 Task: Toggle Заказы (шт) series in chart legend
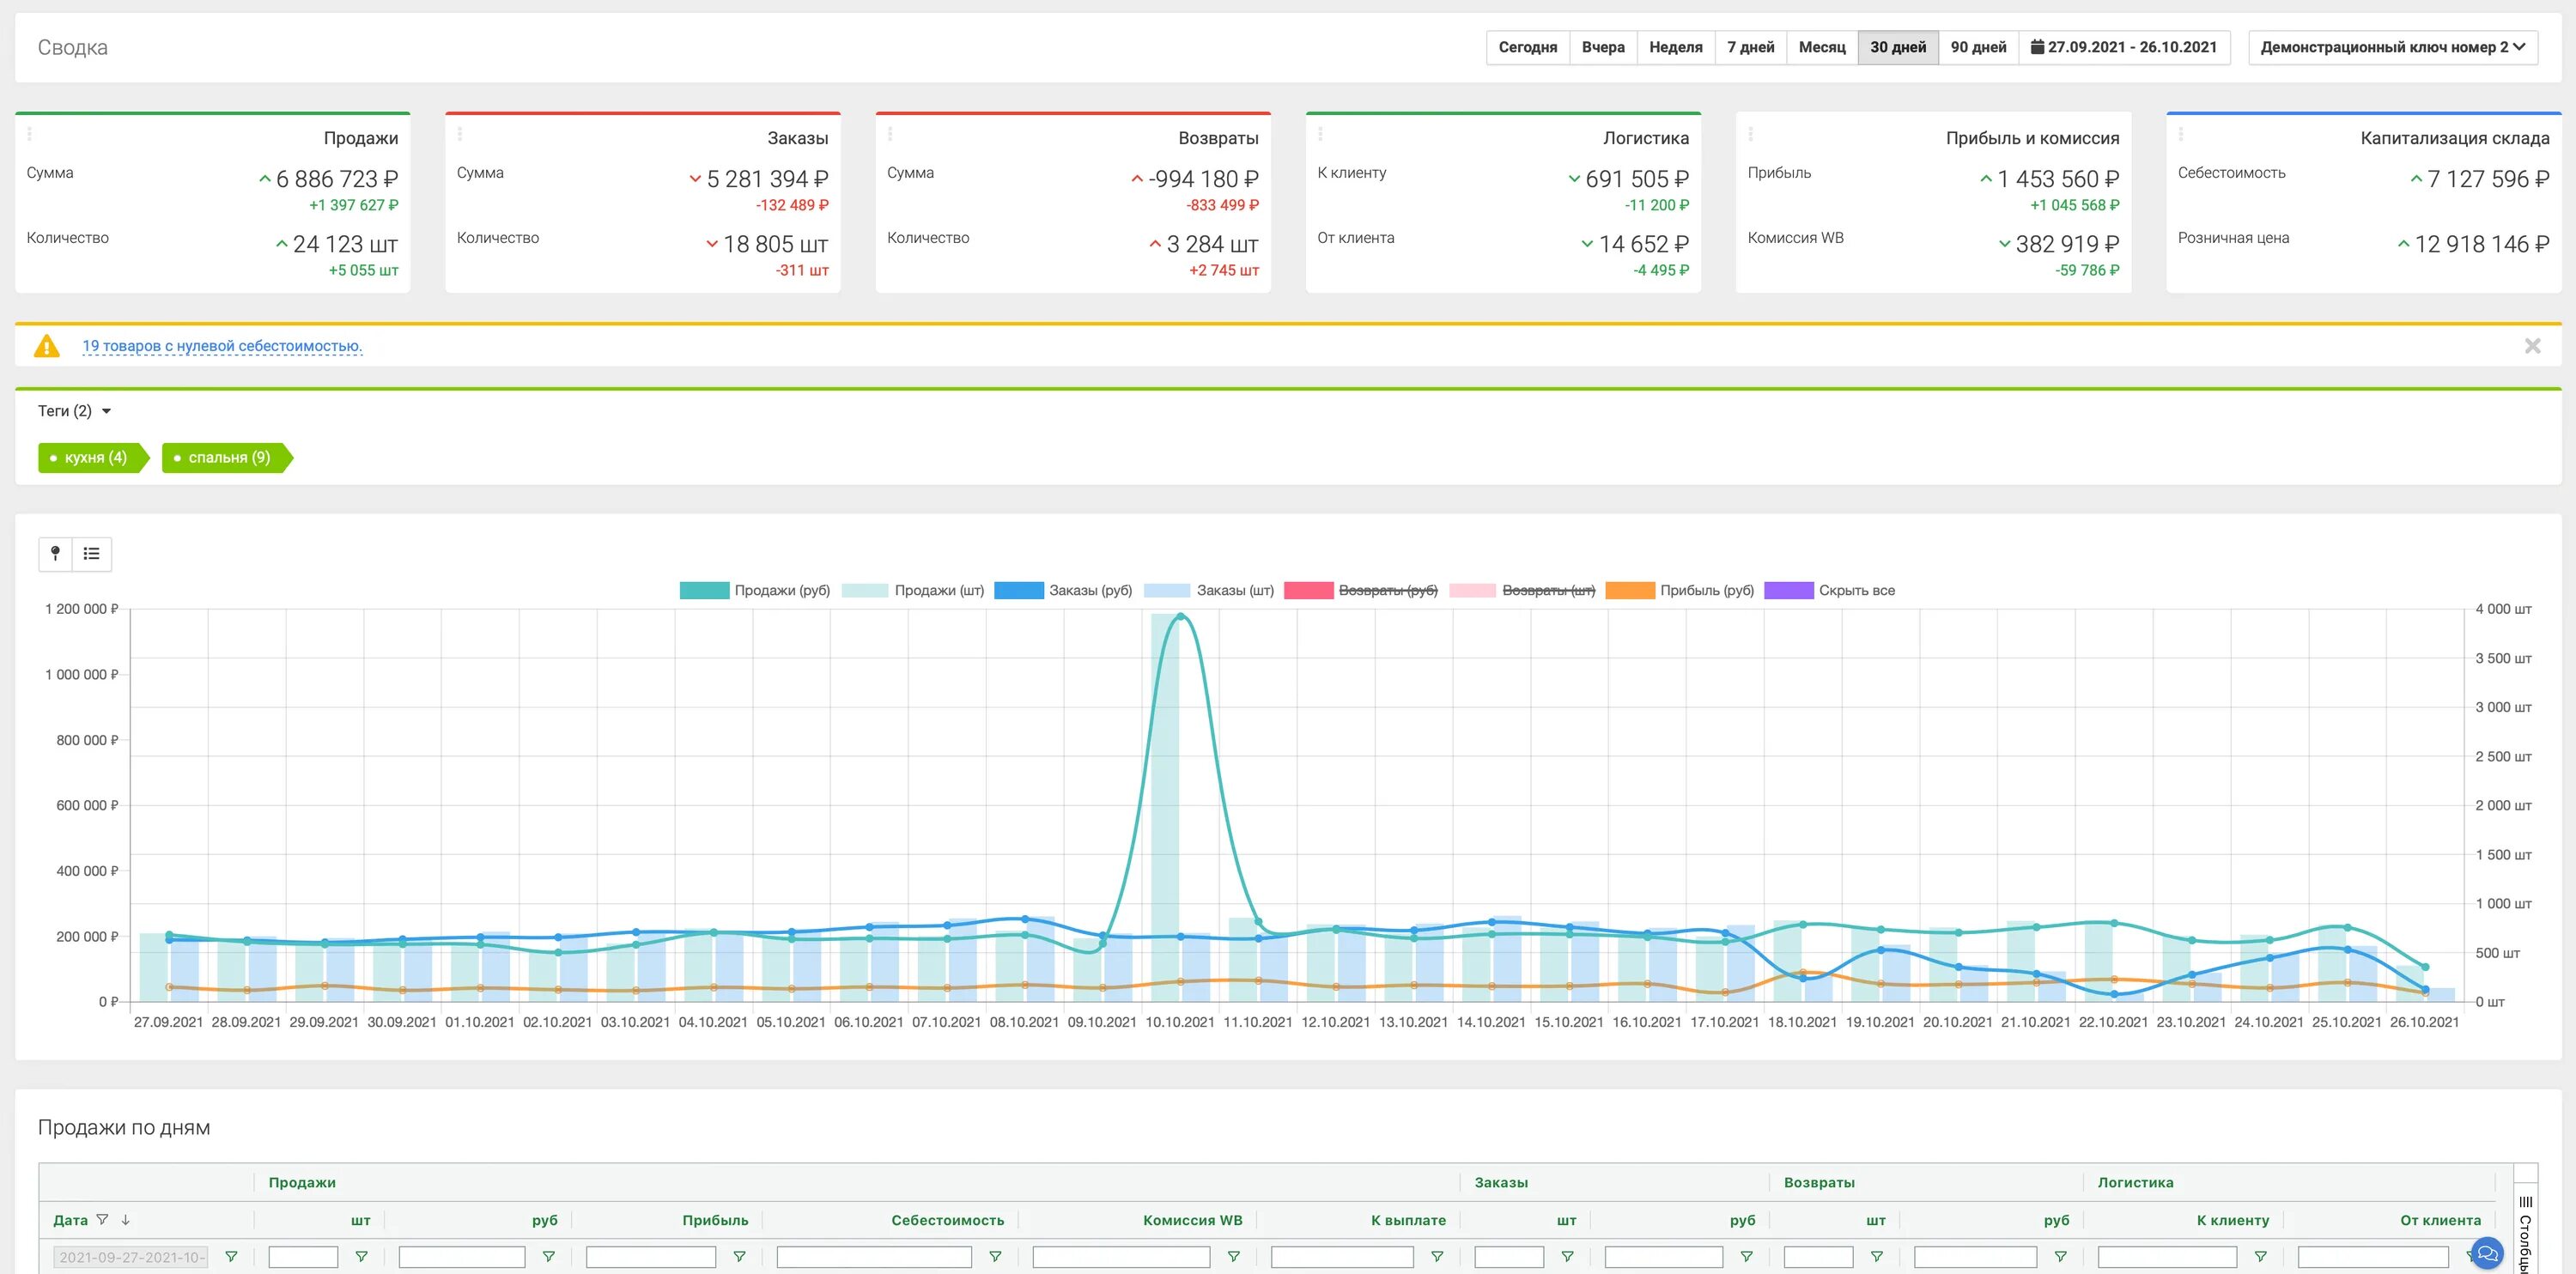(1209, 591)
